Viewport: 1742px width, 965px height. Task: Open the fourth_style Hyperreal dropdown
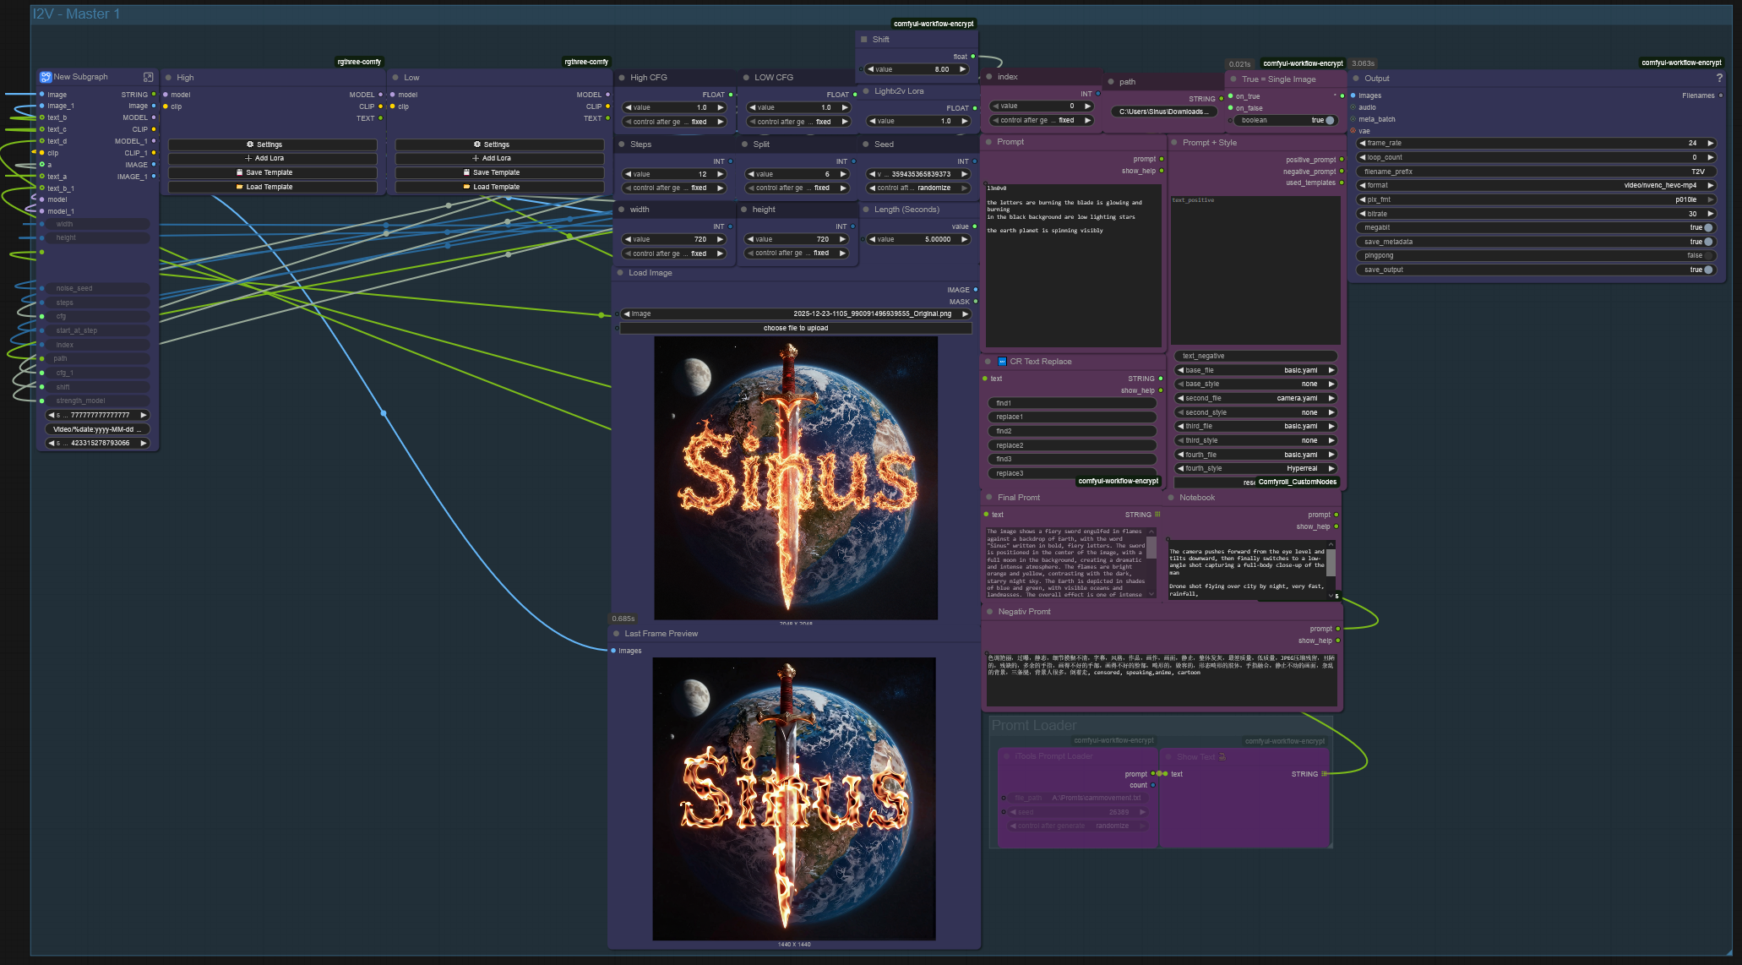(x=1255, y=469)
